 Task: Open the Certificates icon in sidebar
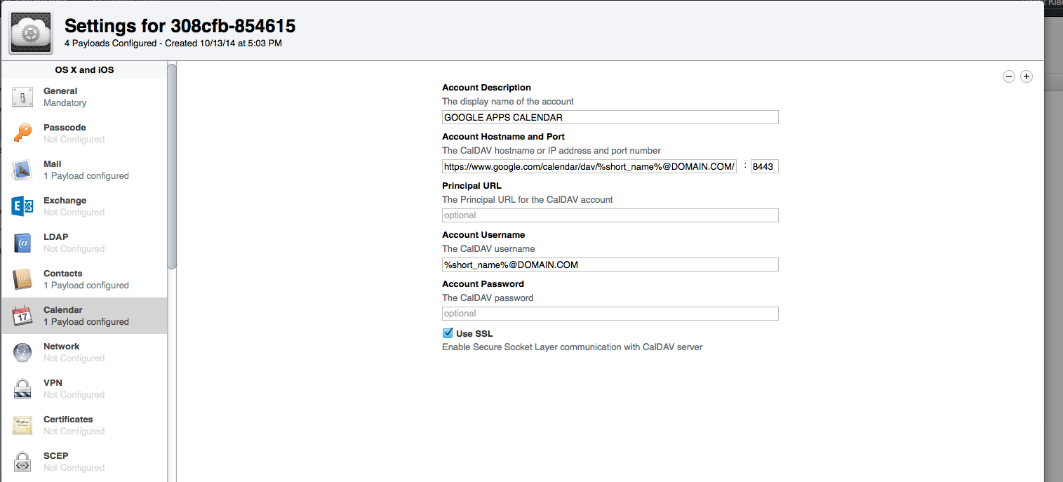(22, 425)
